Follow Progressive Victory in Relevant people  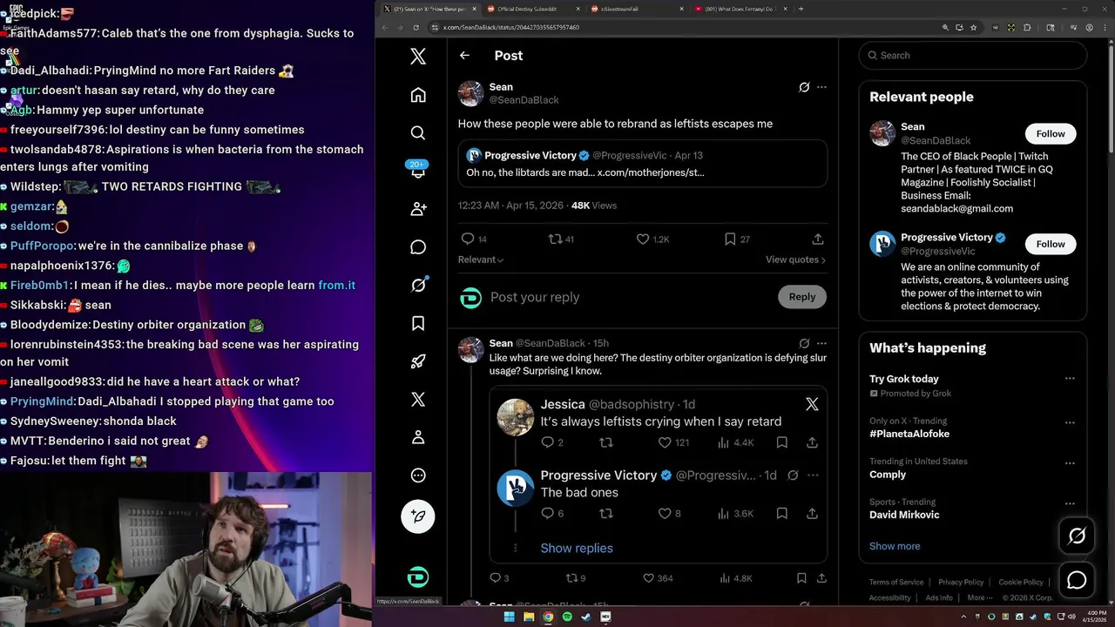click(1051, 244)
